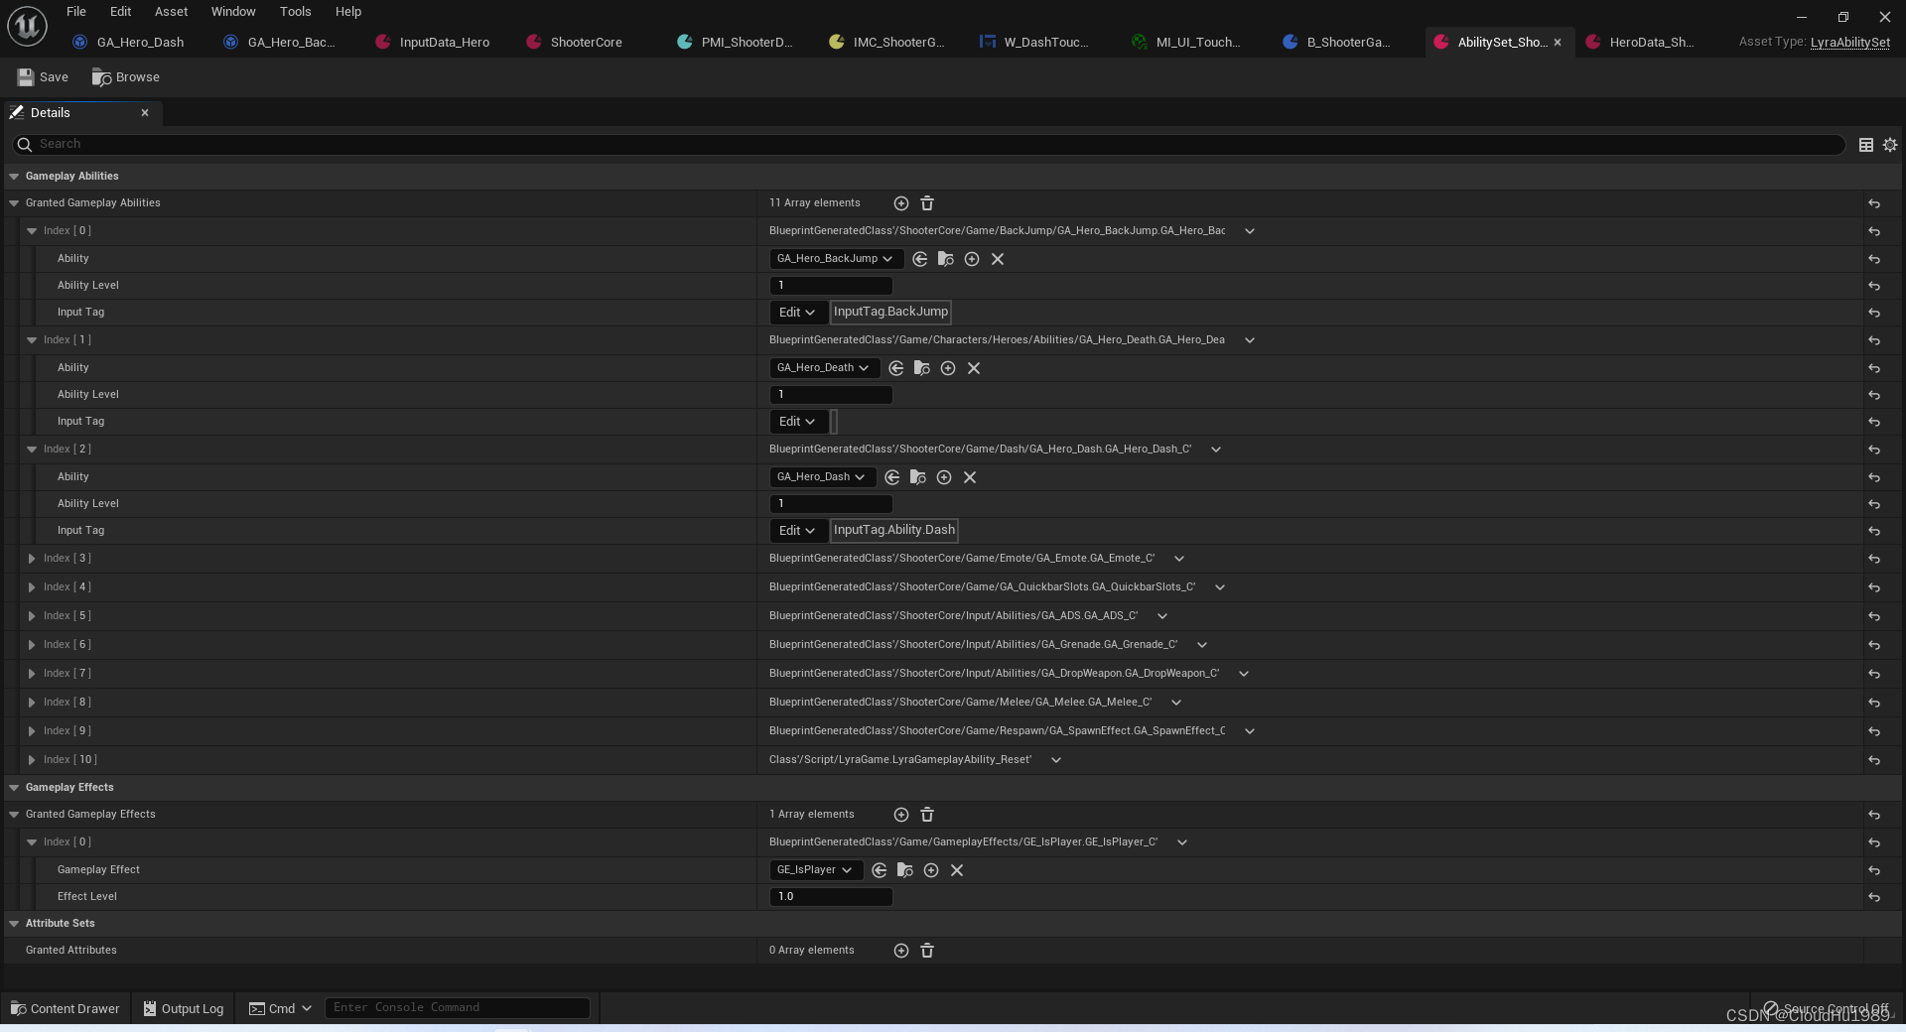
Task: Open the Tools menu
Action: [295, 12]
